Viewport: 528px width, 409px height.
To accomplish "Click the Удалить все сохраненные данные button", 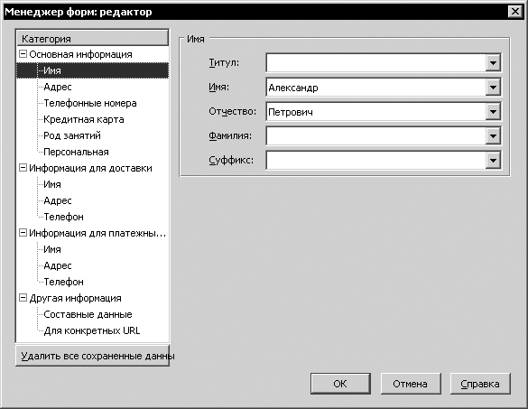I will pos(93,356).
